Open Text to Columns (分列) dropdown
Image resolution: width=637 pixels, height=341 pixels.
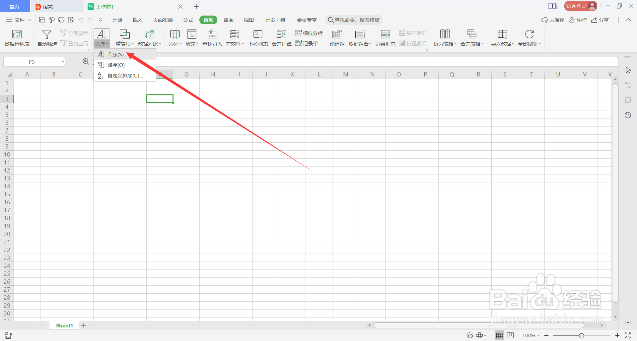click(x=175, y=38)
